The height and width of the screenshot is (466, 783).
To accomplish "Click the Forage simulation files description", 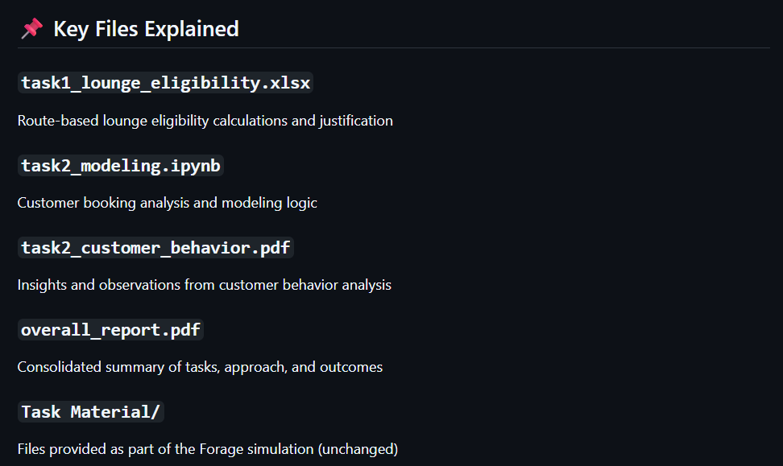I will point(207,449).
